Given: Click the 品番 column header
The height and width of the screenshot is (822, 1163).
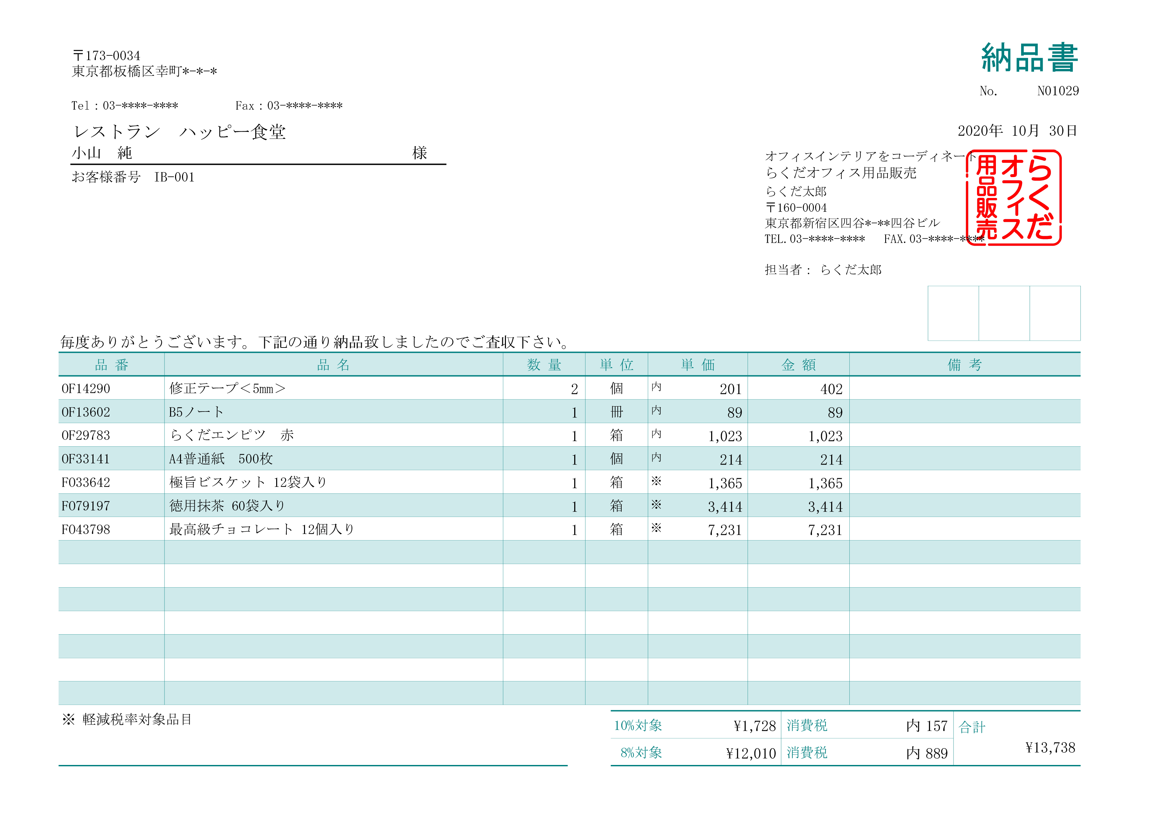Looking at the screenshot, I should pos(111,365).
